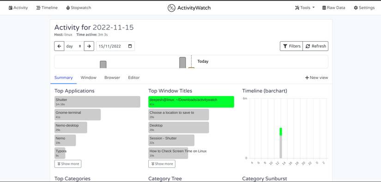Click the 'Host: linux' text

63,35
